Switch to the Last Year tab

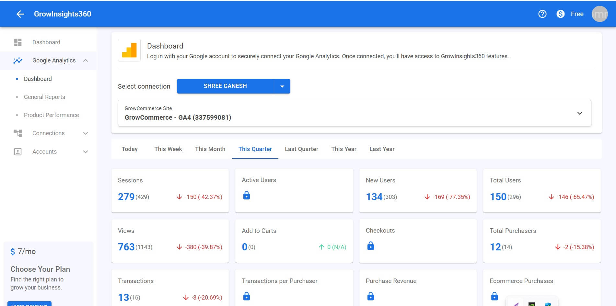382,149
